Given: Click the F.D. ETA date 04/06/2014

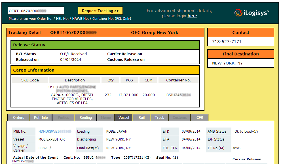Looking at the screenshot, I should 191,148.
